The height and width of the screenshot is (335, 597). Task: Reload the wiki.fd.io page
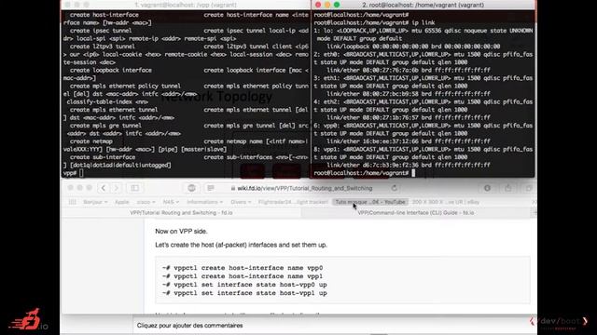point(394,188)
